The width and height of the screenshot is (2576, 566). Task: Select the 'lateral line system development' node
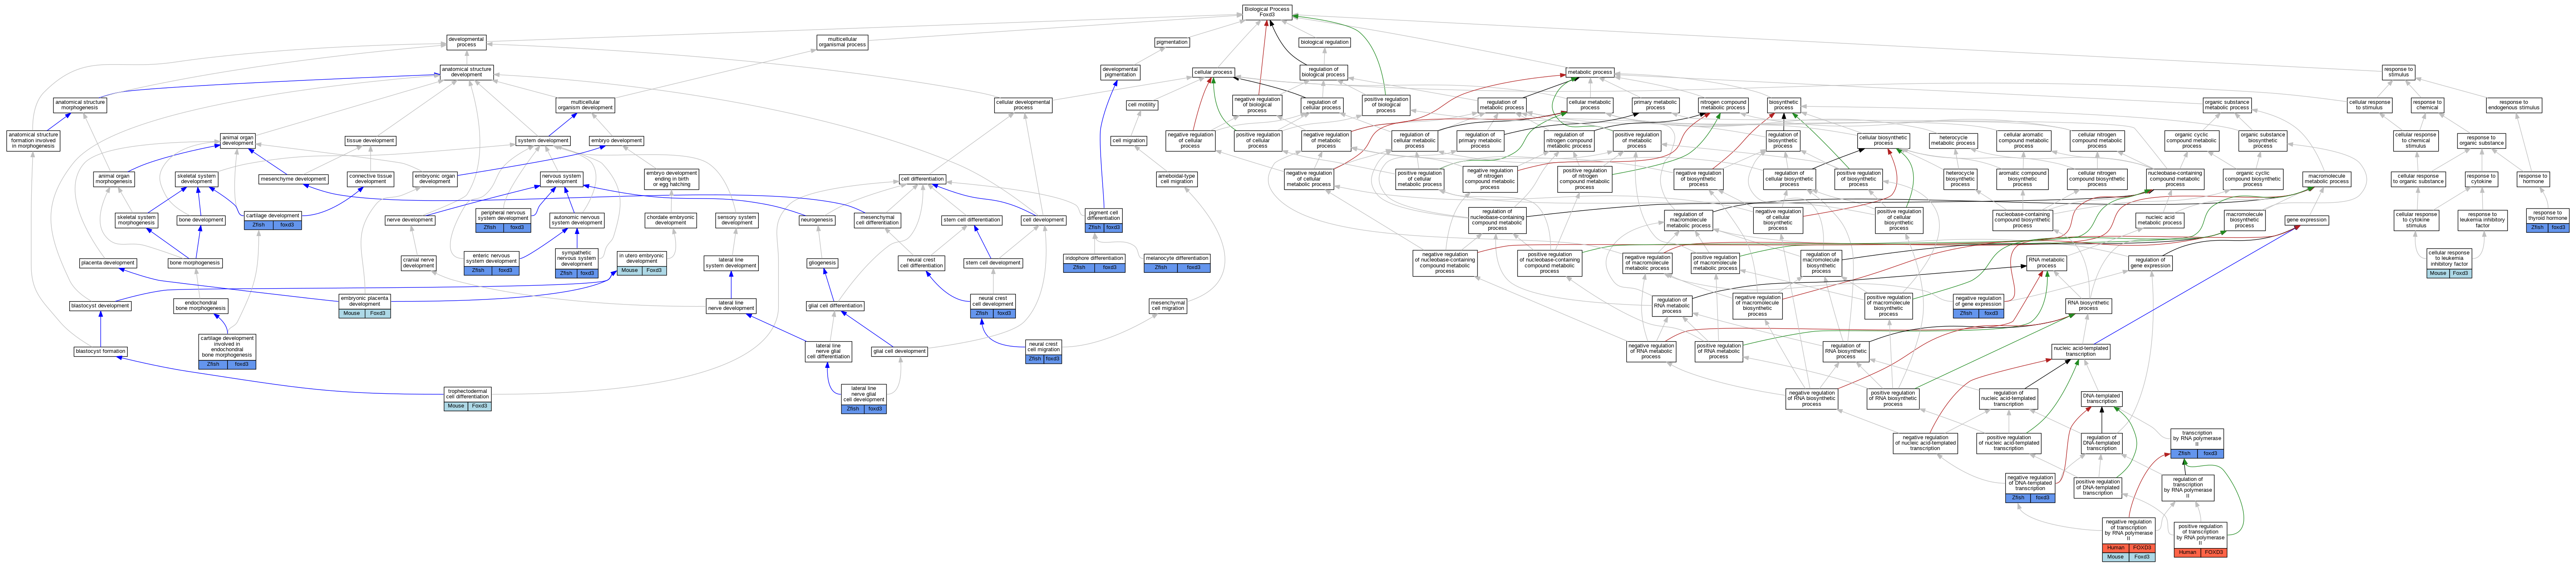click(x=731, y=263)
